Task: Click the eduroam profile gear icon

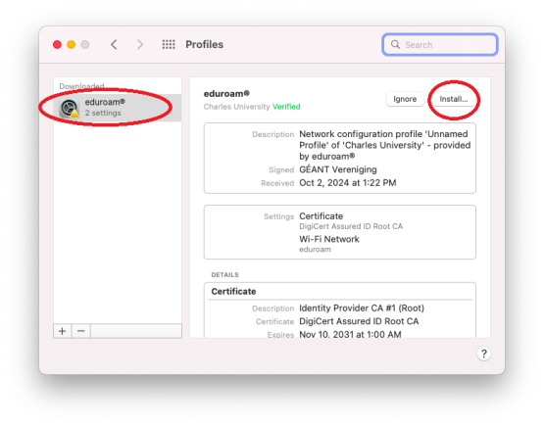Action: 69,108
